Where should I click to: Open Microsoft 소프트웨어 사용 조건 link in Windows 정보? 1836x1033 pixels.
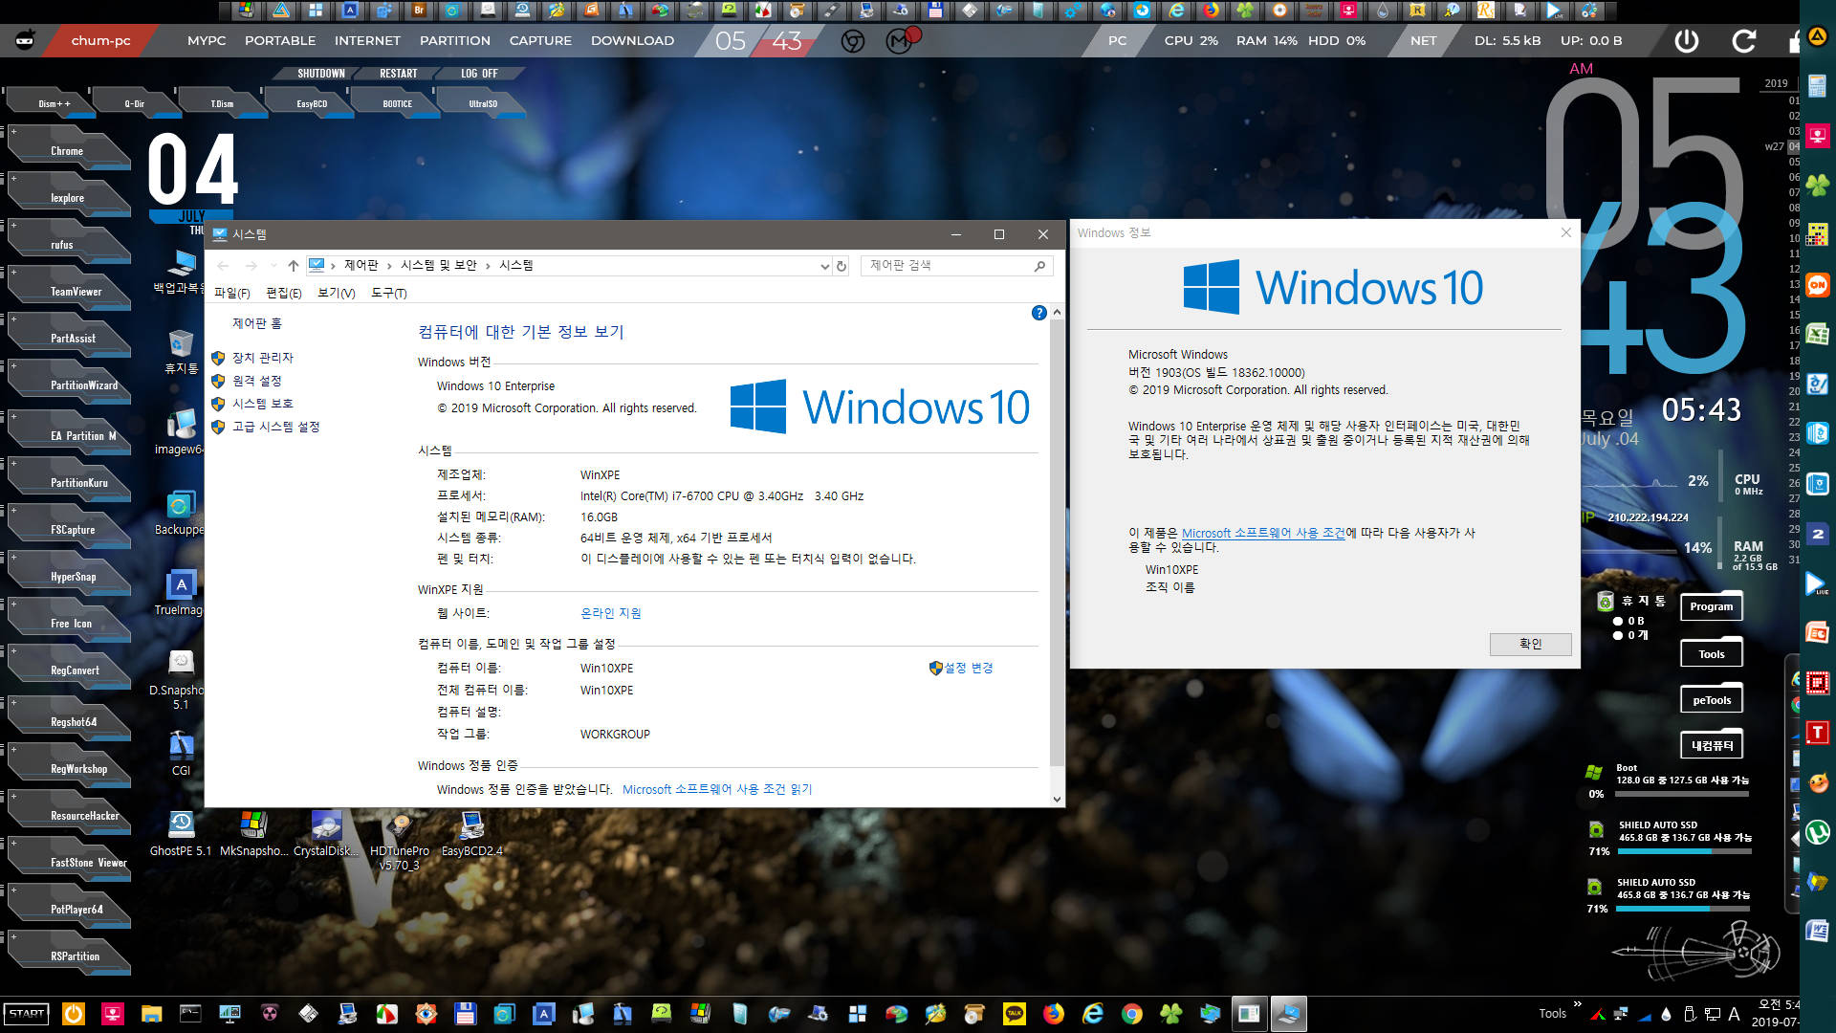(1263, 533)
